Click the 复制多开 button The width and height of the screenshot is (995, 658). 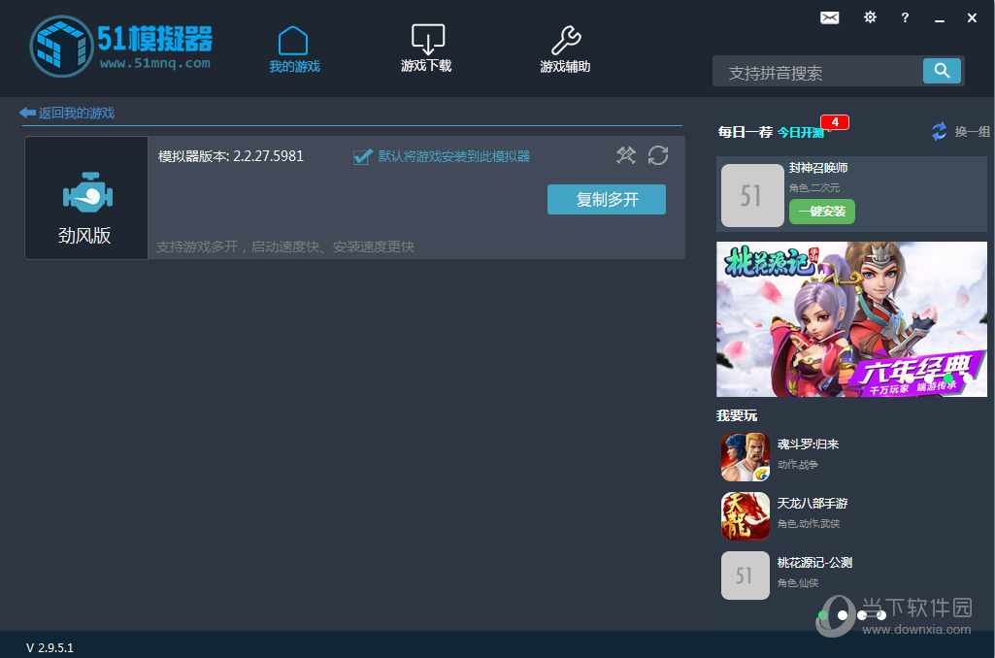pyautogui.click(x=607, y=199)
